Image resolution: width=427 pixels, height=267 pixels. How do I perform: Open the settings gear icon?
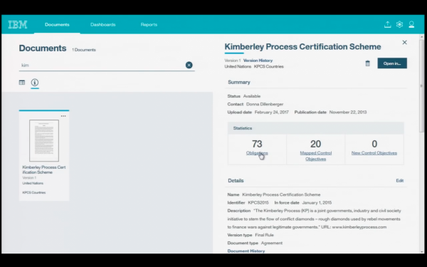(x=399, y=24)
